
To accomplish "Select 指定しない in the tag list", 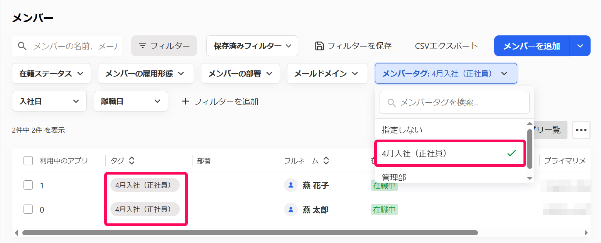I will pos(451,130).
